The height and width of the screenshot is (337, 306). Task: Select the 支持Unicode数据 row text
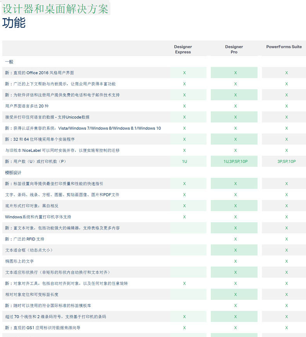click(47, 117)
